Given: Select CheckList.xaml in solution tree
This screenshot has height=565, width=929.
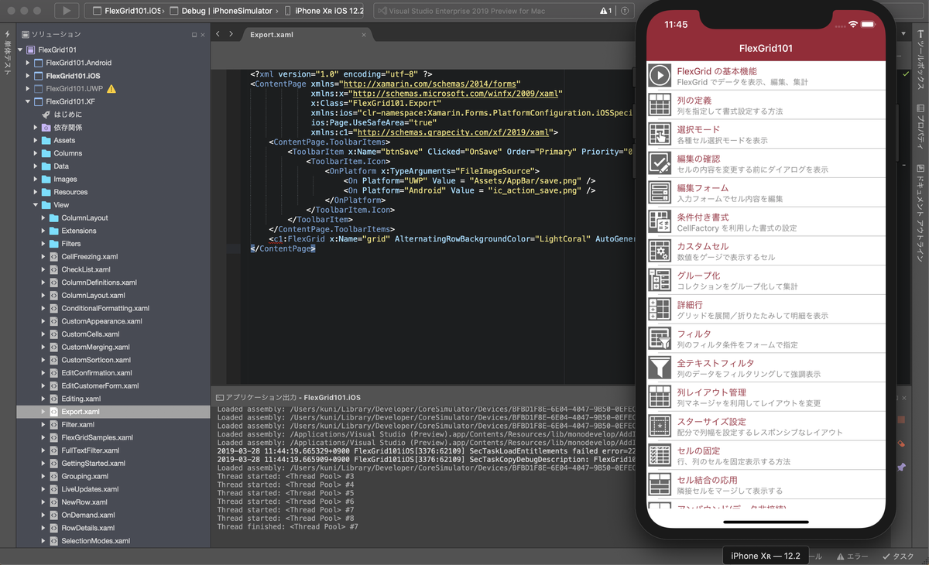Looking at the screenshot, I should (86, 269).
